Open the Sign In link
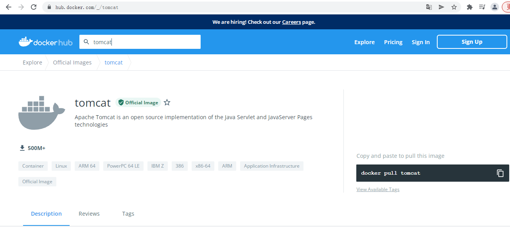The height and width of the screenshot is (227, 510). tap(420, 42)
